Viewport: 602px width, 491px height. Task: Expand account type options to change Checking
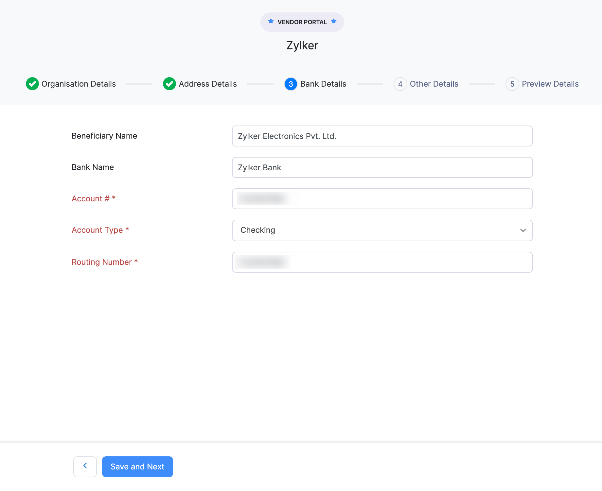click(382, 230)
